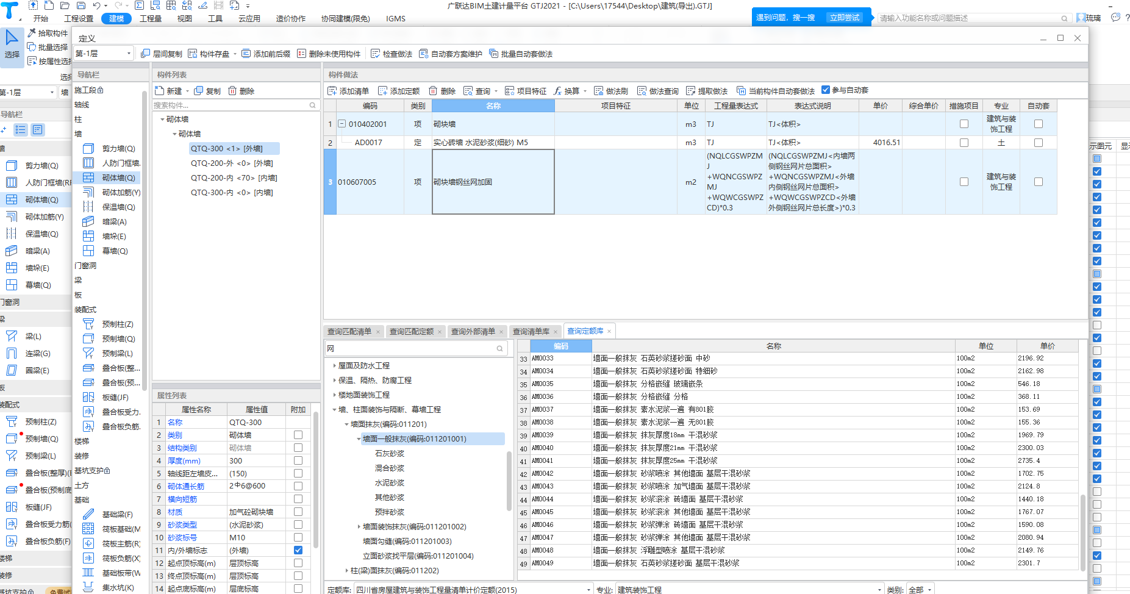Select 剪力墙(Q) in the 定义 navigation panel
The width and height of the screenshot is (1130, 594).
tap(118, 148)
